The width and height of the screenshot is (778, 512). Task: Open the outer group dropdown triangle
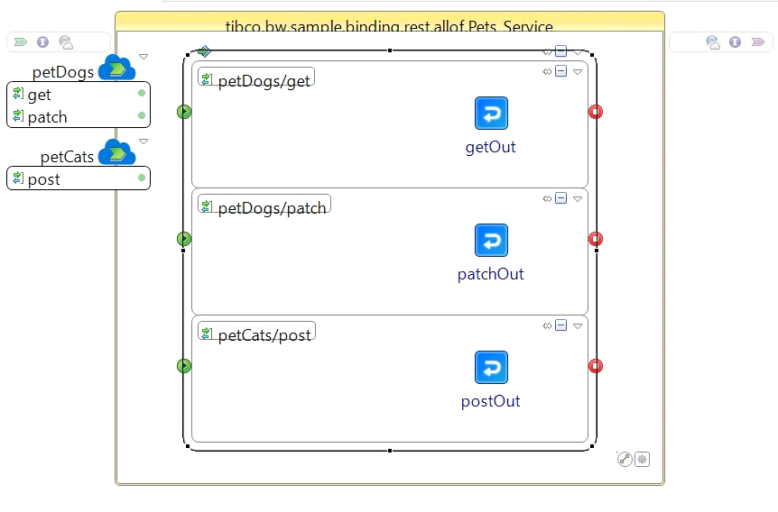pos(578,52)
